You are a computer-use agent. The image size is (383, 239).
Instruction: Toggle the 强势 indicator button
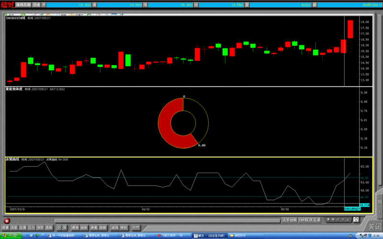click(40, 228)
